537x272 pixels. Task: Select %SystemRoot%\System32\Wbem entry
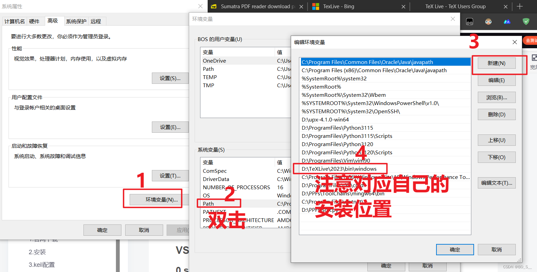click(x=385, y=95)
